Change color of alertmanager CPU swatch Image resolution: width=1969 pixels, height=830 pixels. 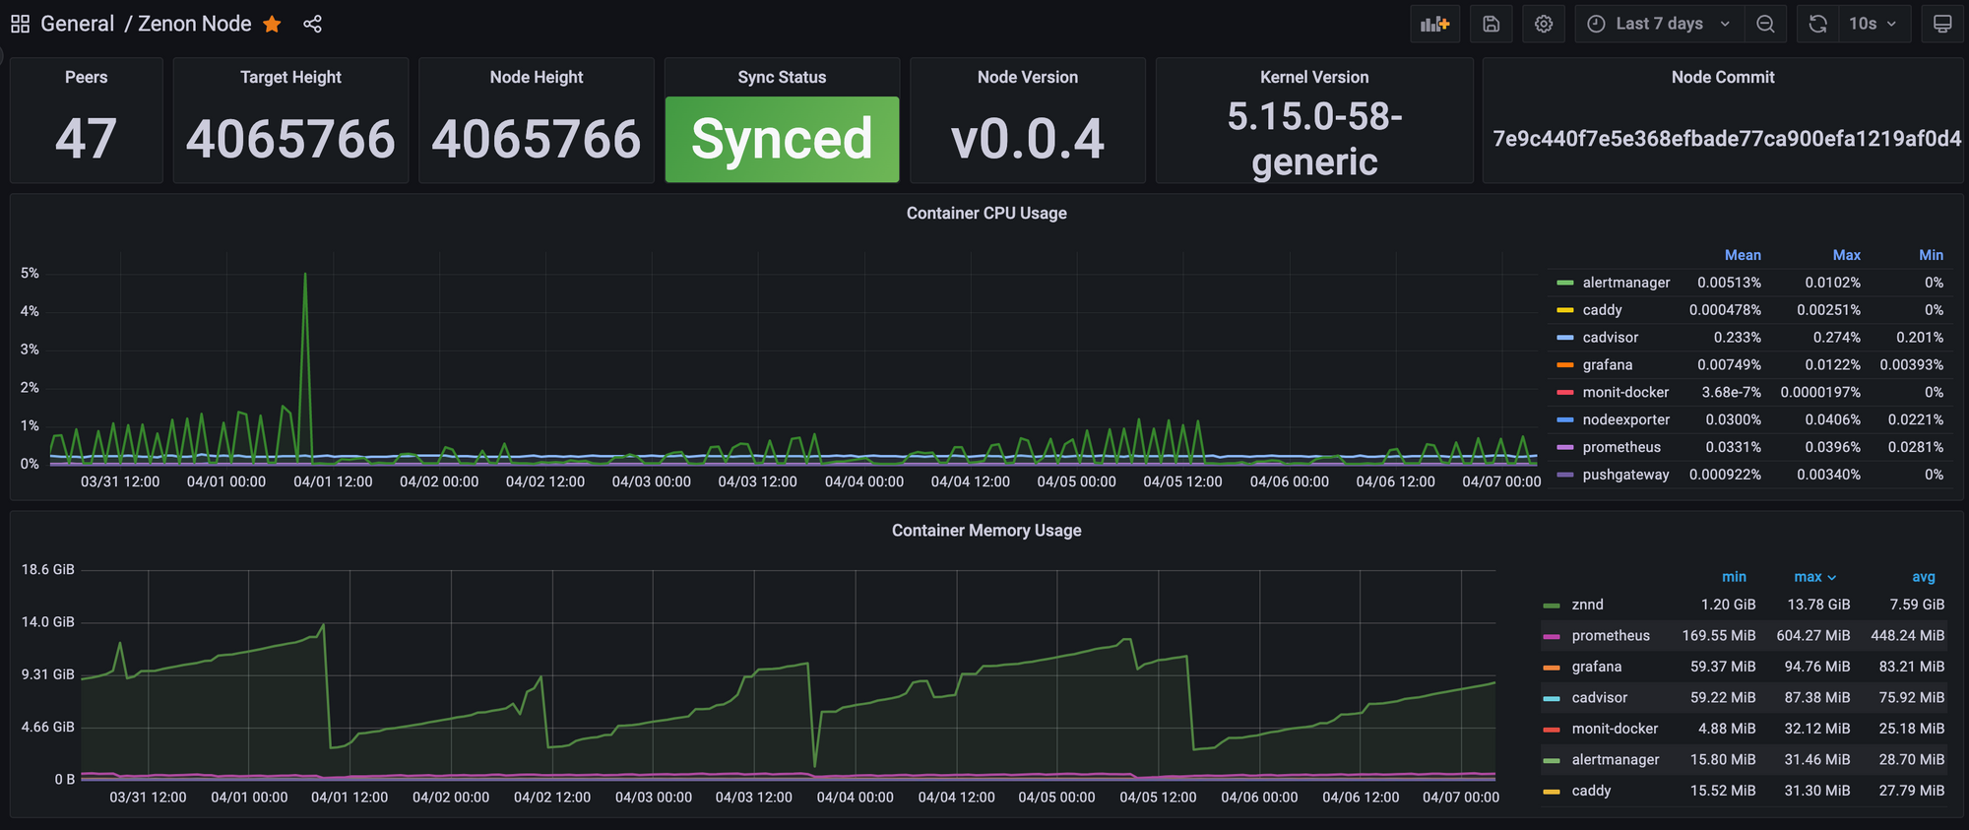click(x=1565, y=283)
